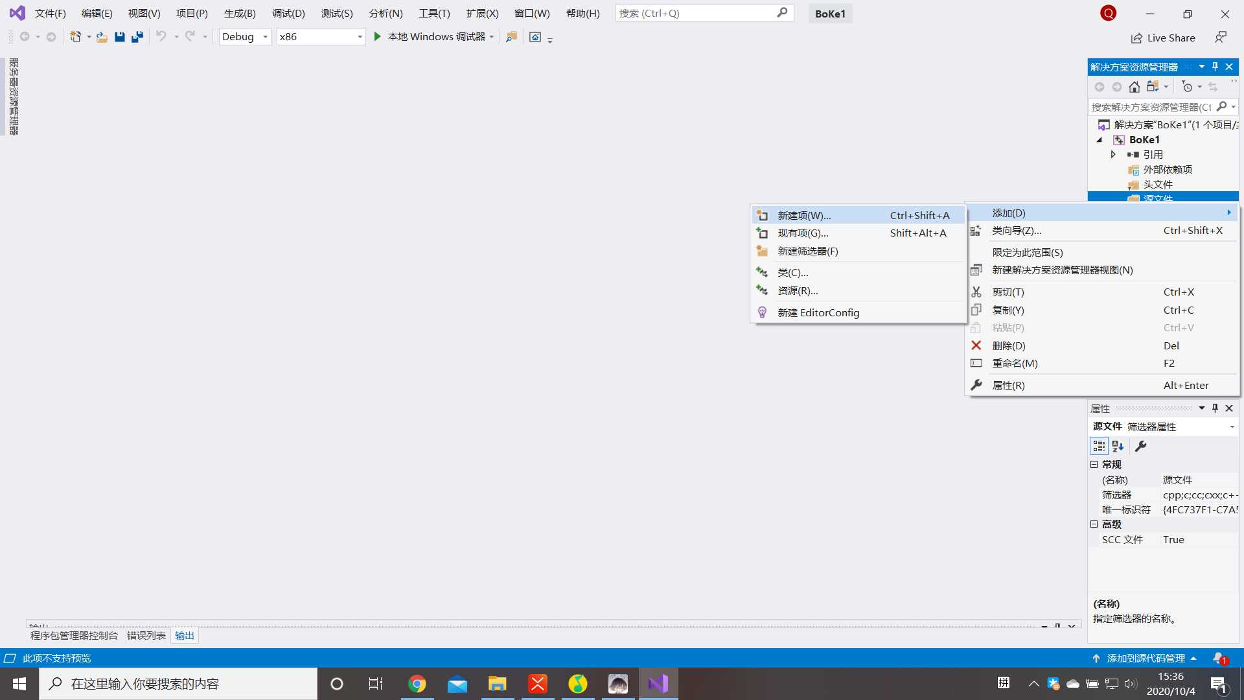Click the search solution explorer icon
Viewport: 1244px width, 700px height.
tap(1223, 106)
